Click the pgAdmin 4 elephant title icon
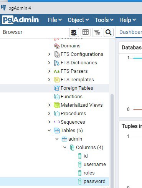This screenshot has width=142, height=188. (x=3, y=8)
